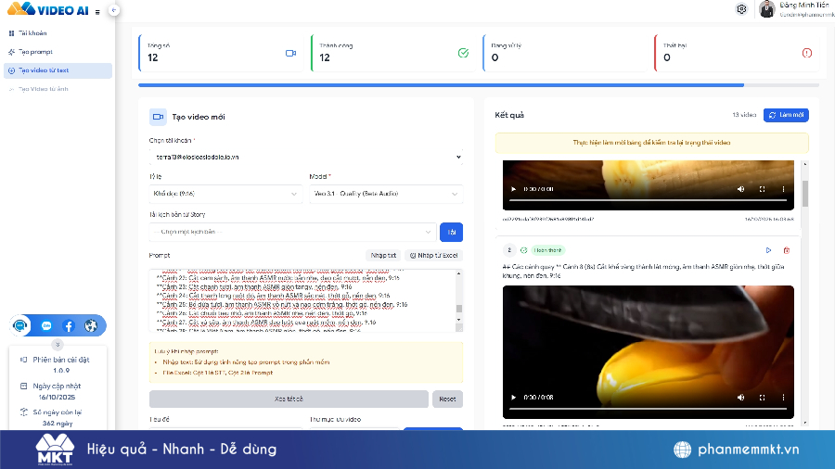The width and height of the screenshot is (835, 469).
Task: Click the Nhập từ Excel button
Action: click(x=432, y=255)
